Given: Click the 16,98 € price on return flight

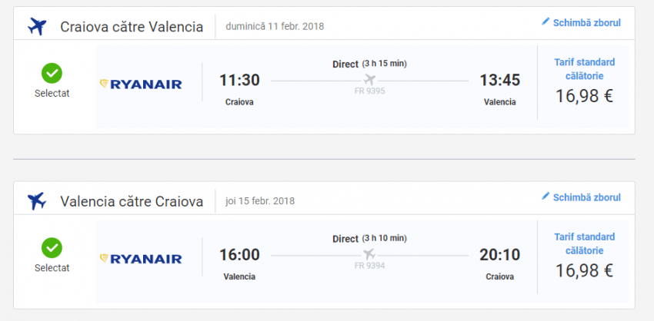Looking at the screenshot, I should (x=585, y=270).
